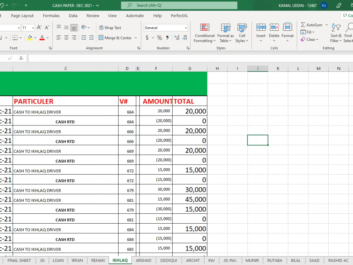Click Merge & Center button
Viewport: 353px width, 265px height.
[115, 38]
